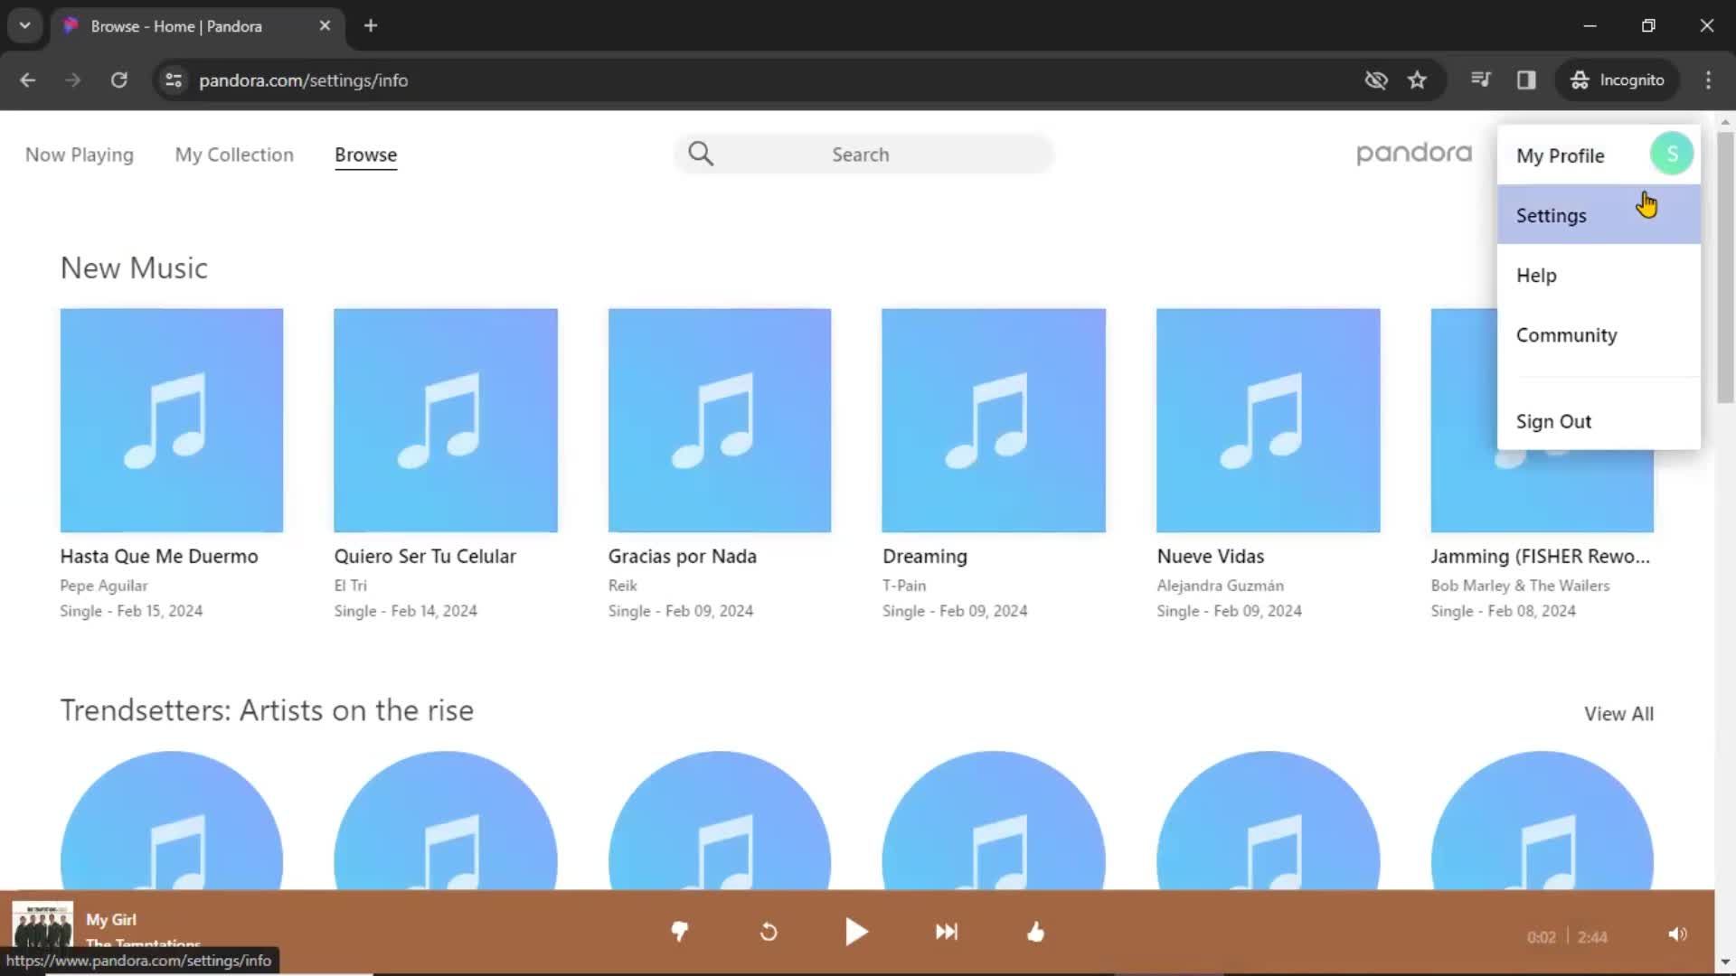1736x976 pixels.
Task: Click the Jamming (FISHER Rework) title
Action: [x=1541, y=556]
